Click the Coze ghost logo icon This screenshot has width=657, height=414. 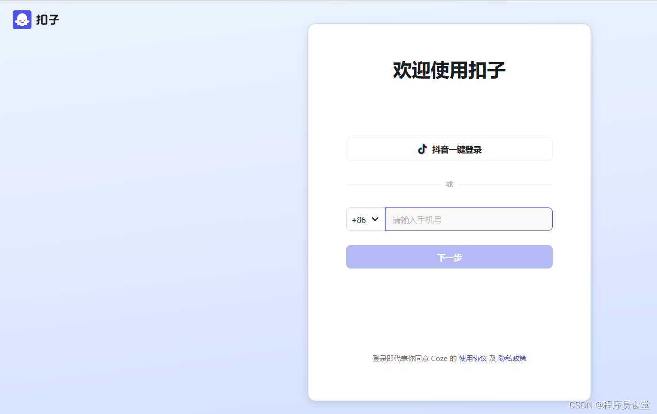tap(22, 20)
